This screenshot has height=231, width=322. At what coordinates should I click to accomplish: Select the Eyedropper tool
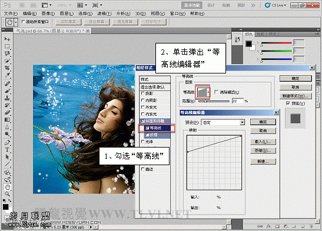click(7, 75)
